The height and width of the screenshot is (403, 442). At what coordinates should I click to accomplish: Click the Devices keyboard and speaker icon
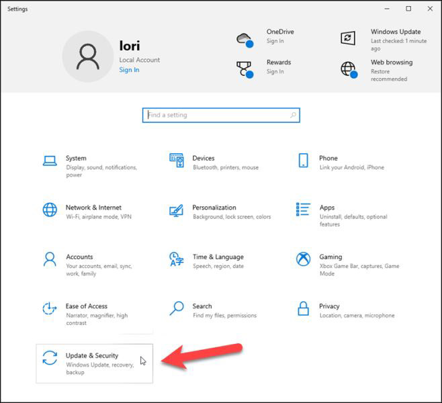pyautogui.click(x=177, y=161)
